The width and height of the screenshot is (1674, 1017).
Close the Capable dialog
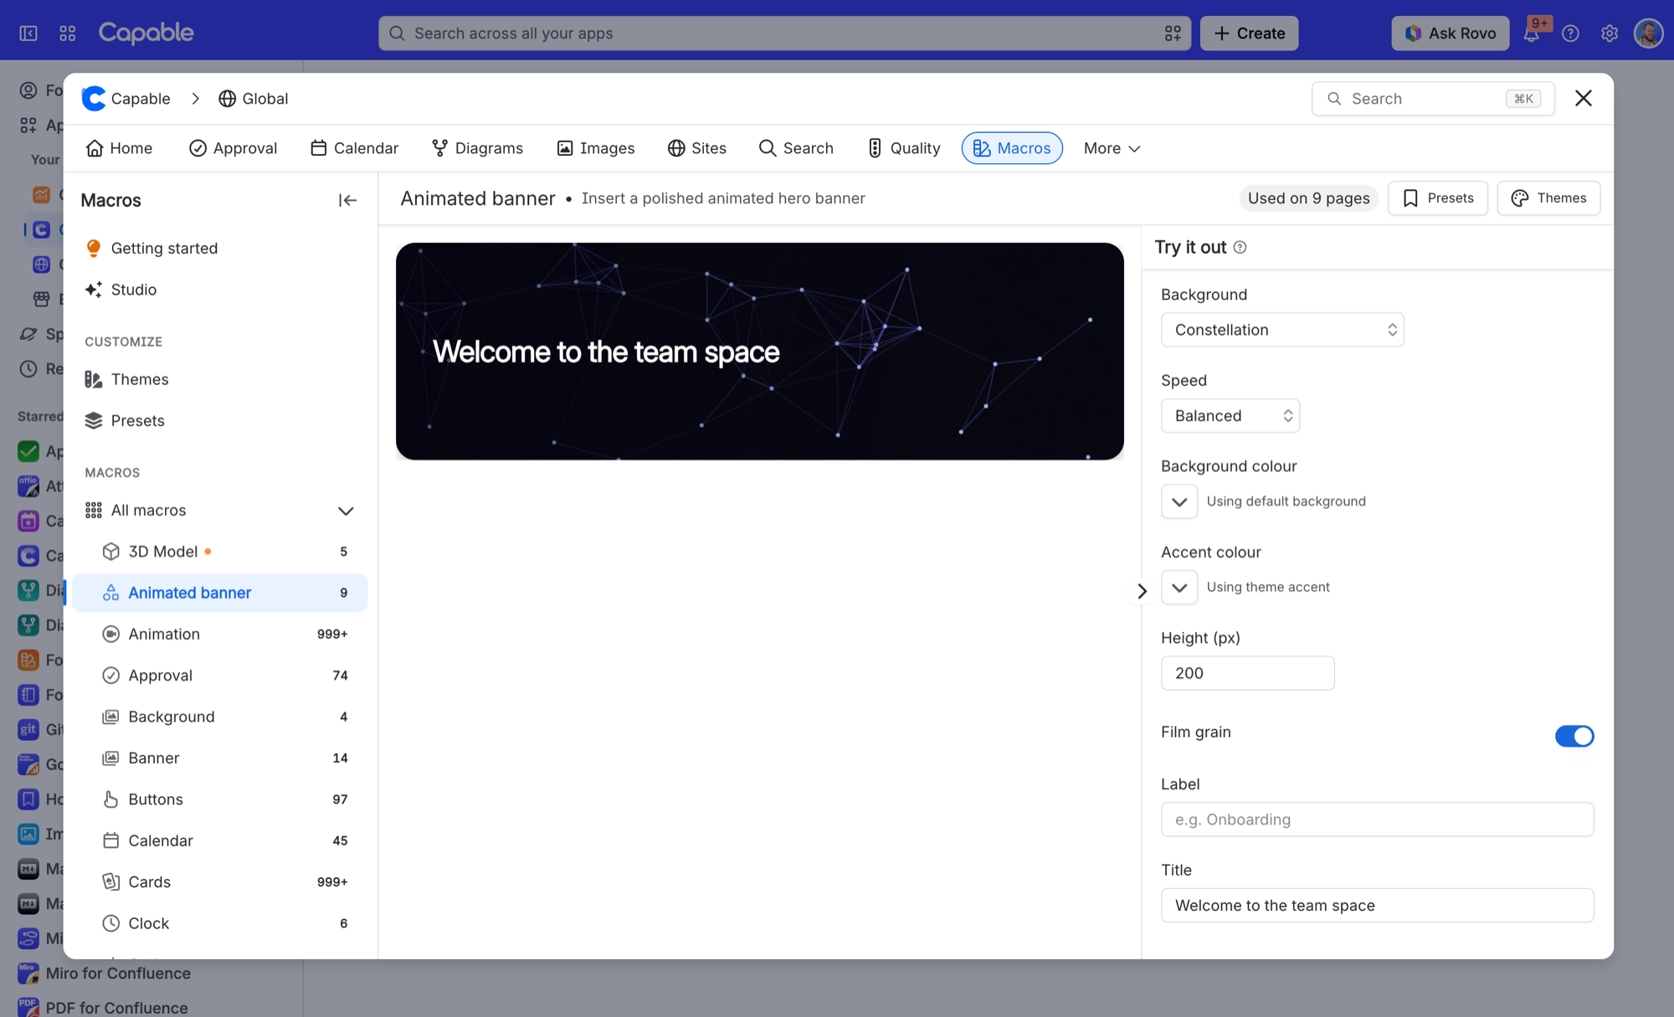click(x=1583, y=98)
